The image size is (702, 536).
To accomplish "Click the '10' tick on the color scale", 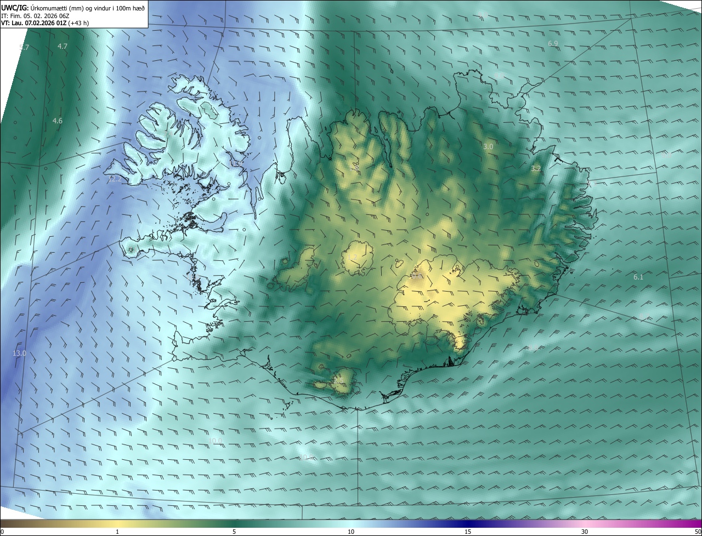I will point(351,532).
